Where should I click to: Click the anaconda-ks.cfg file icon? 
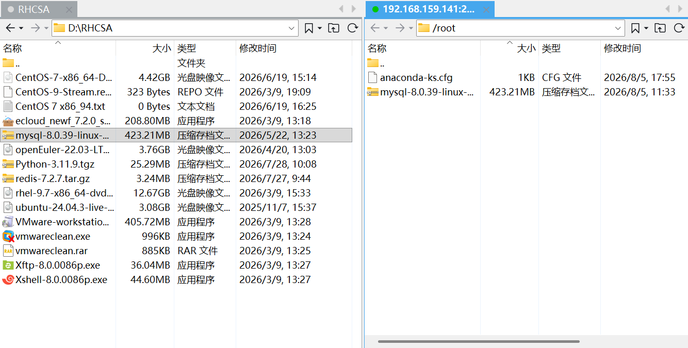coord(372,78)
